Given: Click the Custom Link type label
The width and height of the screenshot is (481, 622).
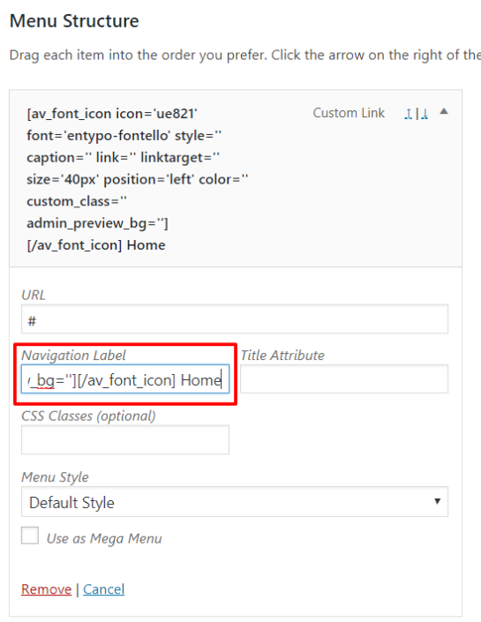Looking at the screenshot, I should (x=349, y=113).
